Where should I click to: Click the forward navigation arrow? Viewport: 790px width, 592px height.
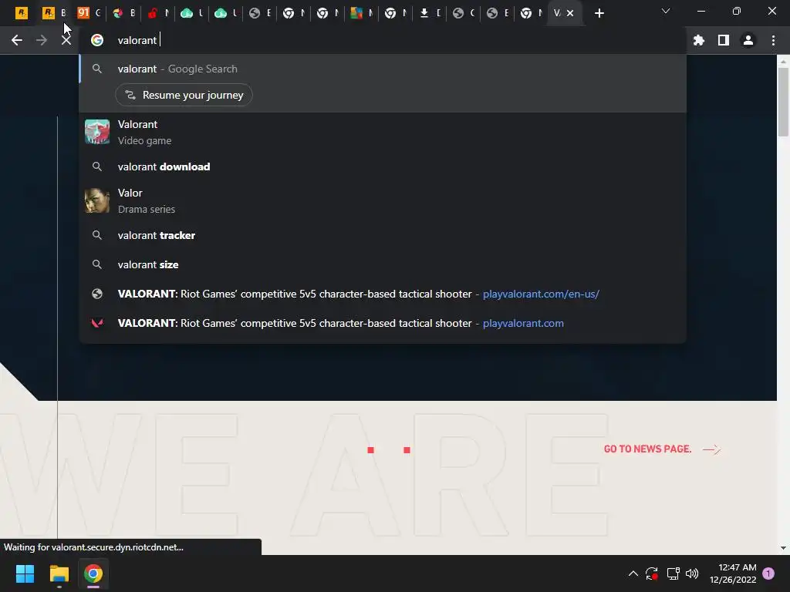[x=42, y=40]
